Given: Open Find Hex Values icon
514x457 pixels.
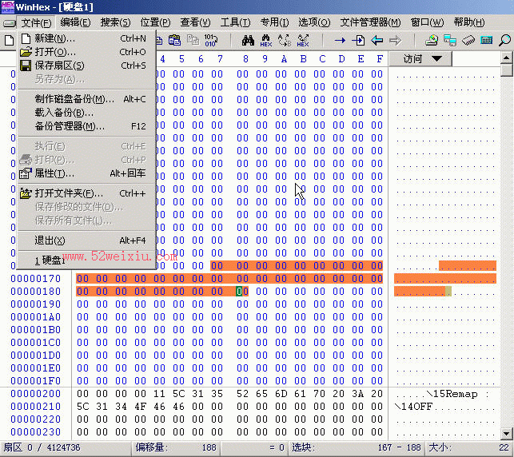Looking at the screenshot, I should [x=266, y=40].
